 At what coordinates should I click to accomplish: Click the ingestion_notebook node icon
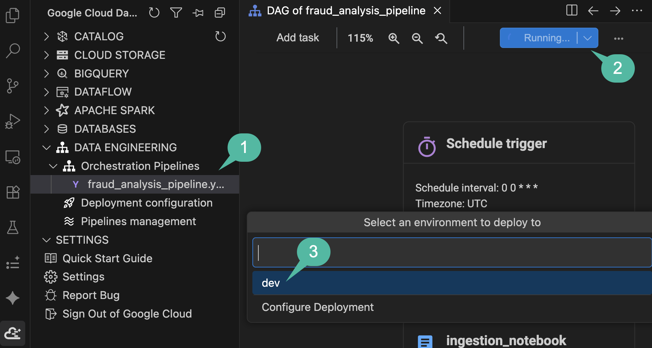tap(425, 342)
